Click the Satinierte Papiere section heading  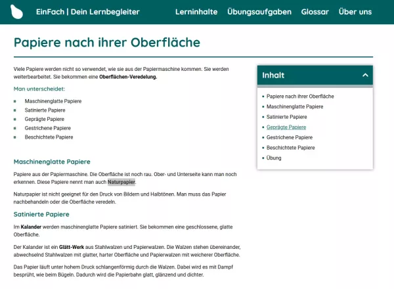[x=41, y=214]
